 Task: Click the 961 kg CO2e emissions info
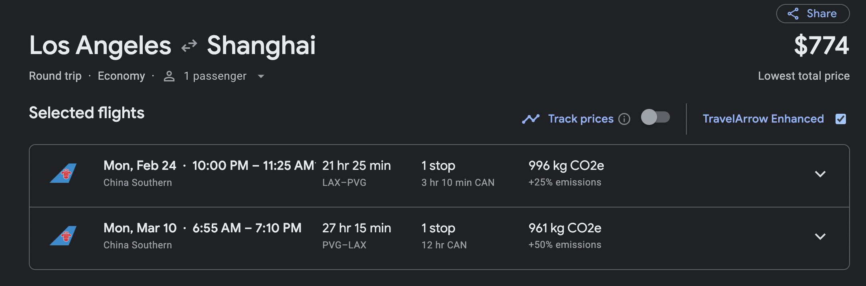(565, 228)
